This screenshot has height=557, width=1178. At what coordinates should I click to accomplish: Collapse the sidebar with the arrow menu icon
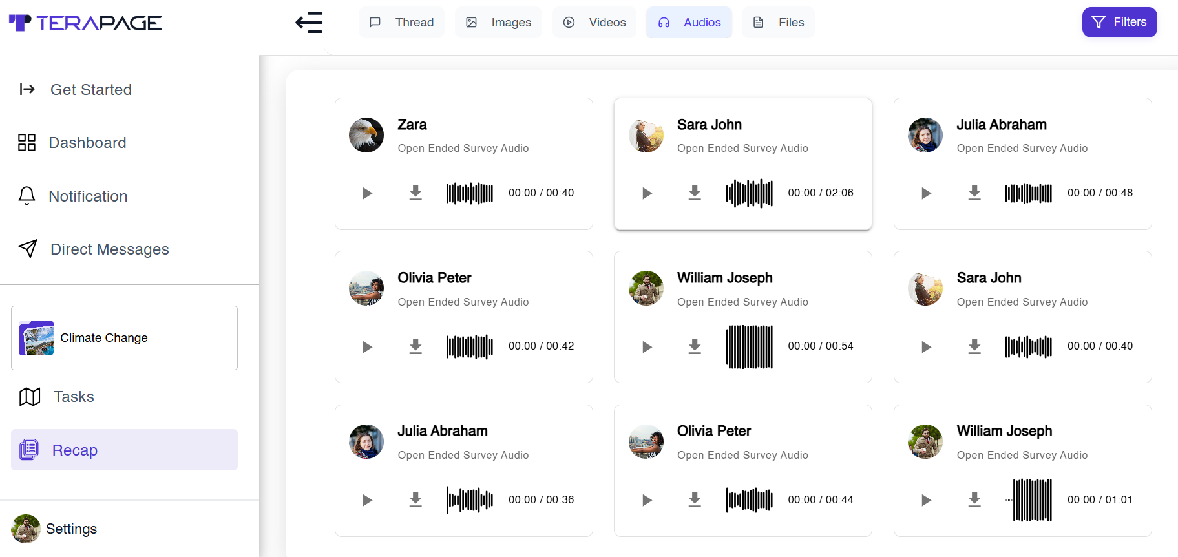309,23
